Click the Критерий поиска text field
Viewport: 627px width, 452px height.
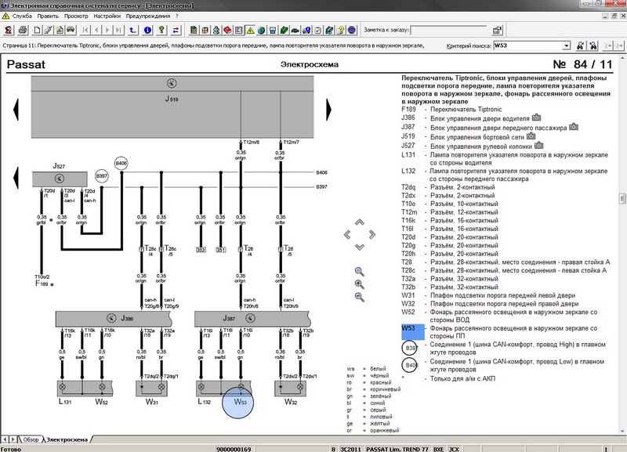coord(527,45)
